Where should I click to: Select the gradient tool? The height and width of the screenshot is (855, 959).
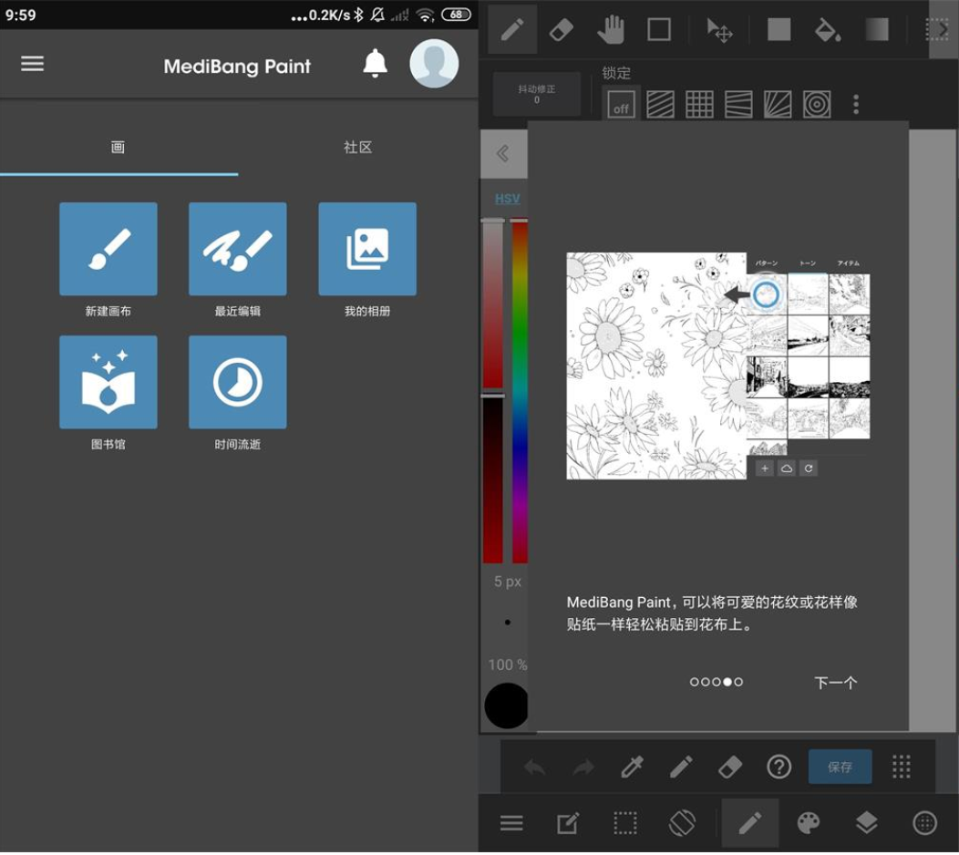pyautogui.click(x=876, y=29)
